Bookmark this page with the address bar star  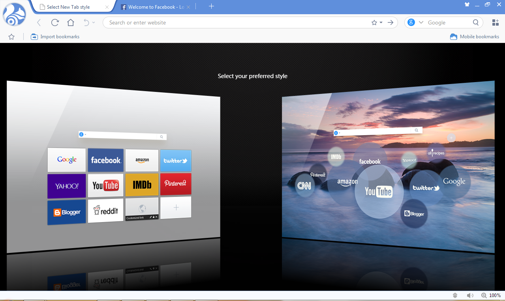(x=374, y=22)
